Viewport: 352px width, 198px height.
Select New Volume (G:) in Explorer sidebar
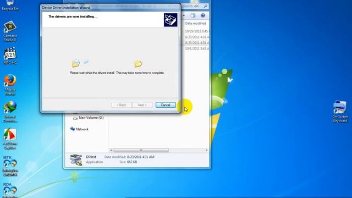click(89, 118)
